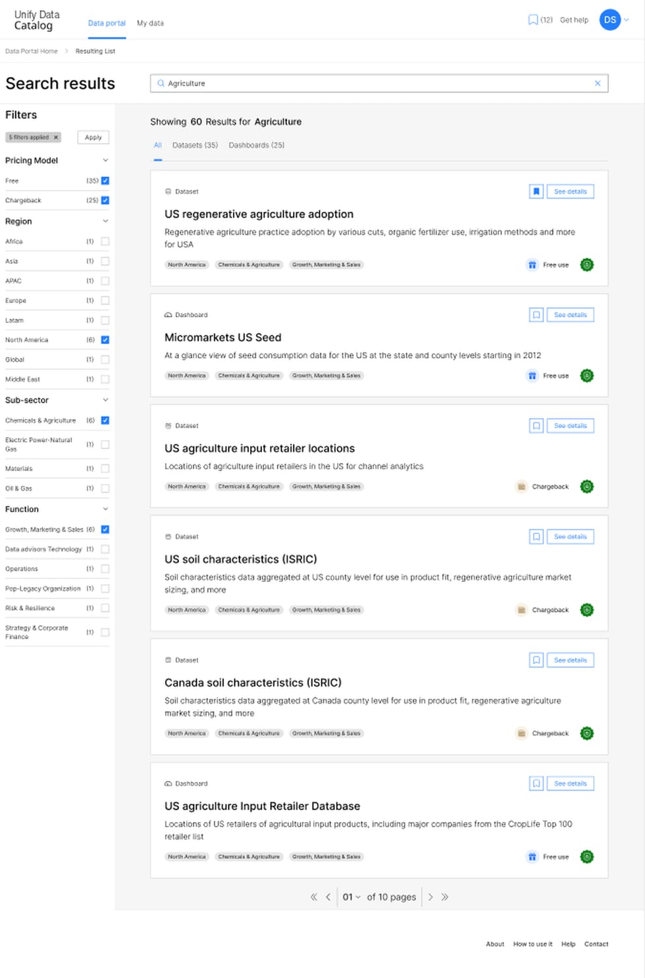Clear the Agriculture search with the X icon
This screenshot has width=645, height=978.
tap(598, 84)
